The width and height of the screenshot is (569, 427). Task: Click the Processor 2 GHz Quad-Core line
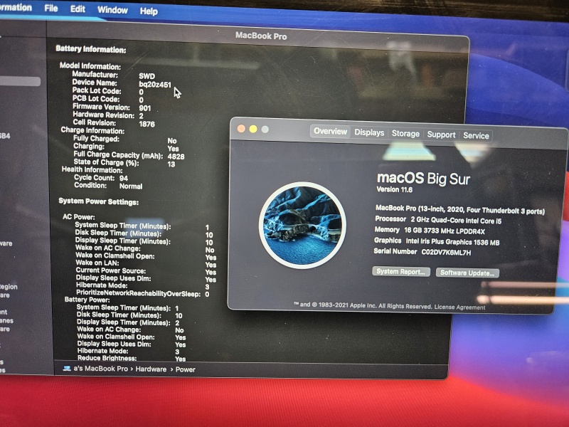tap(438, 220)
